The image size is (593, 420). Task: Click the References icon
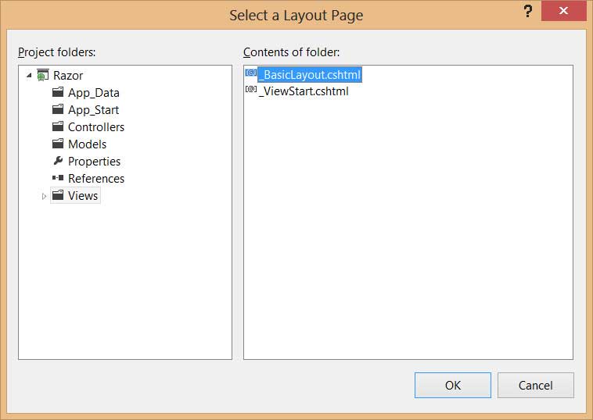click(58, 178)
